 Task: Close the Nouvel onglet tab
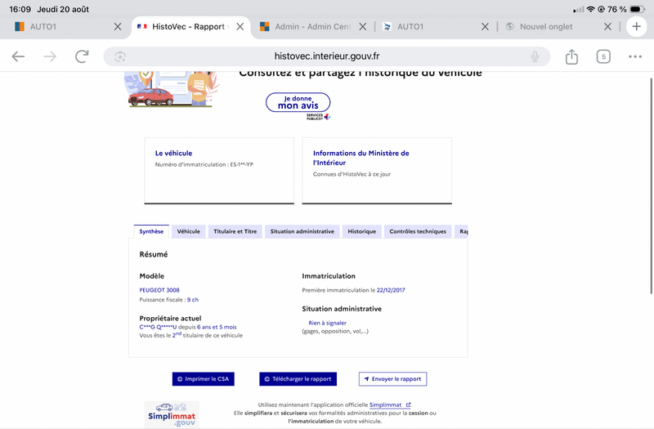(x=607, y=27)
